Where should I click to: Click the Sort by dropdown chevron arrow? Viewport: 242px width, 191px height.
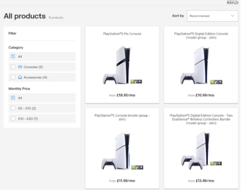(232, 16)
